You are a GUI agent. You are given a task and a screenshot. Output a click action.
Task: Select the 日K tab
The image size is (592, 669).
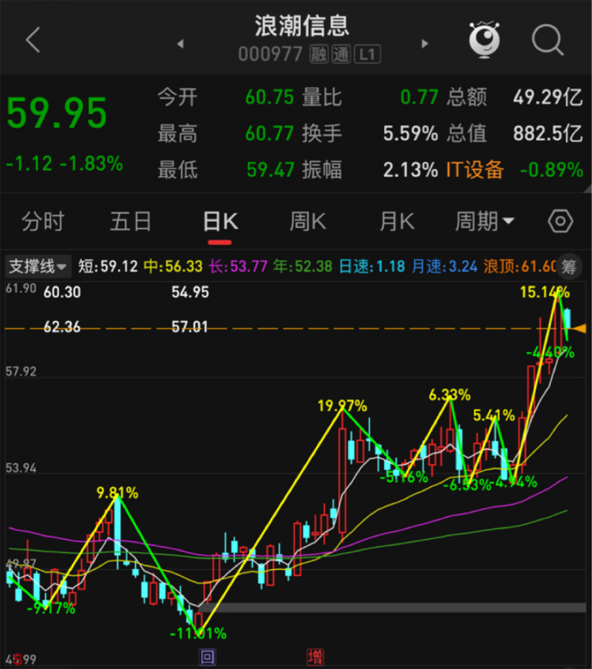coord(220,221)
